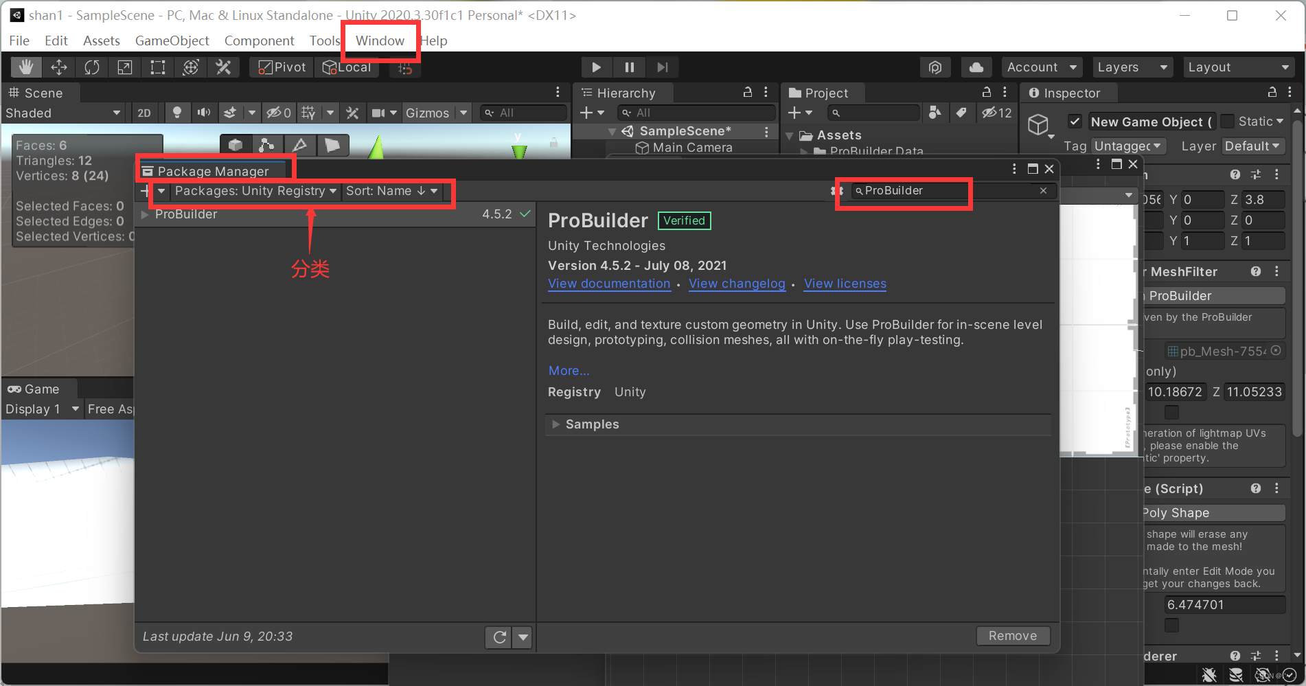Select the Scale tool
1306x686 pixels.
coord(124,67)
